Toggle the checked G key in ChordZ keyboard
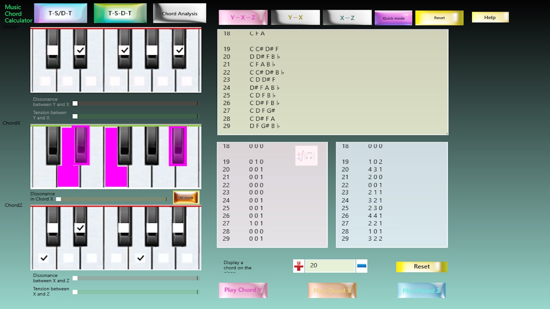 [140, 258]
